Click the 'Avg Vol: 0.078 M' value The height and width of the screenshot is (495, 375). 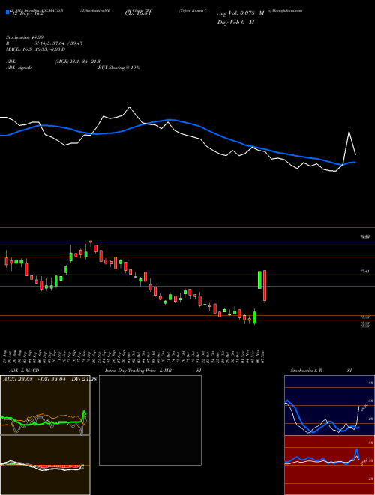241,13
